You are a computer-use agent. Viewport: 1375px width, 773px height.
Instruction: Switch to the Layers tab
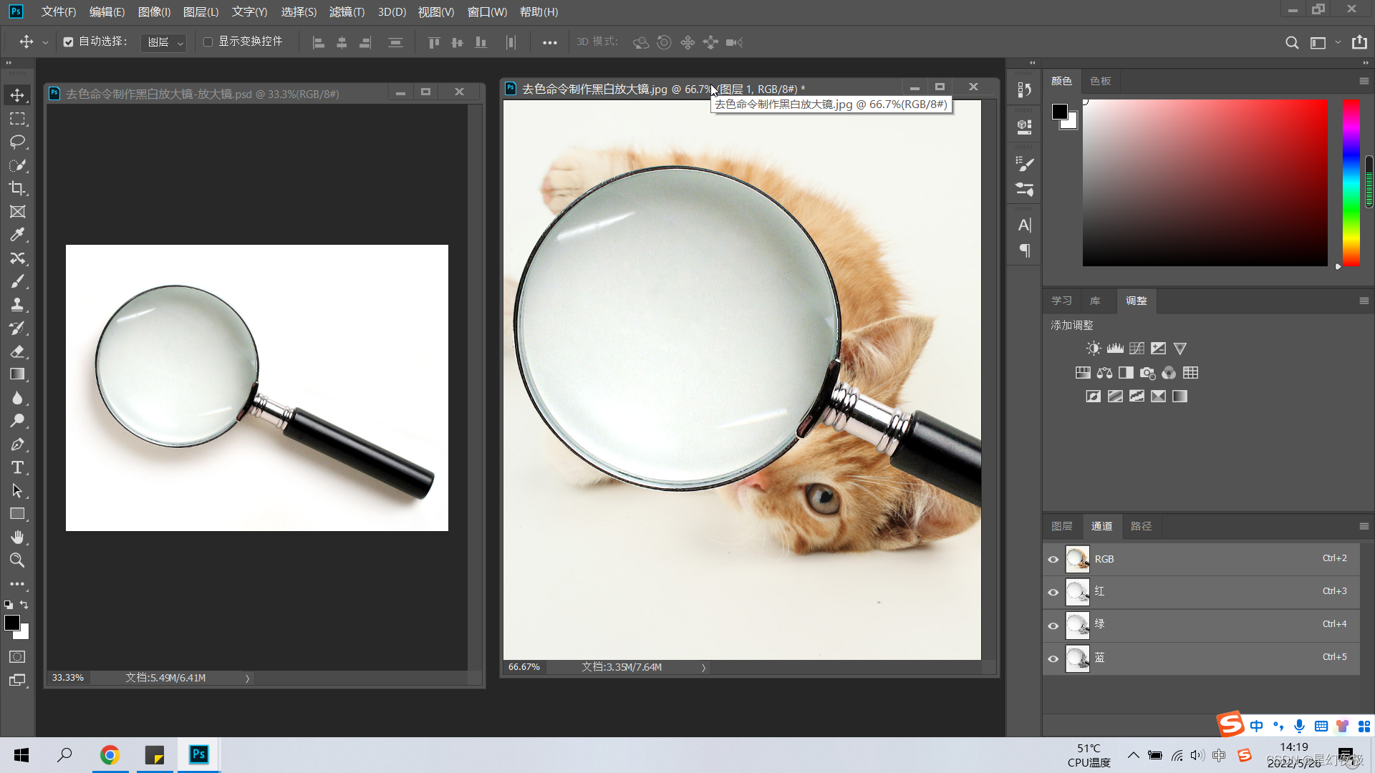[1061, 527]
